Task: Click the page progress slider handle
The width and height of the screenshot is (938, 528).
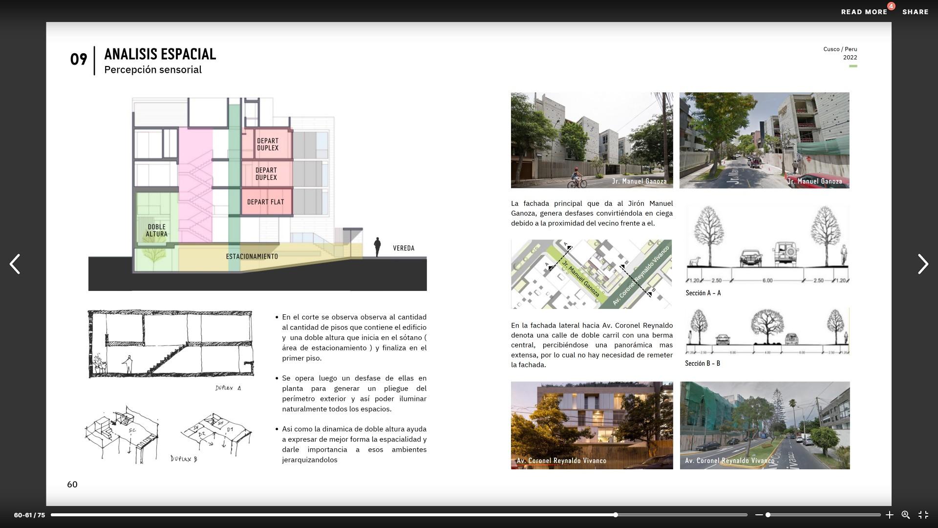Action: (616, 515)
